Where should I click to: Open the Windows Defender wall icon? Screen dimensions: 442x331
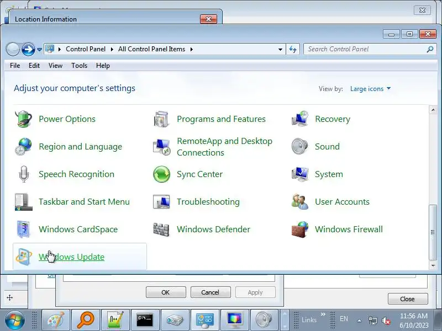click(x=161, y=229)
